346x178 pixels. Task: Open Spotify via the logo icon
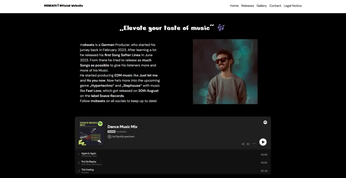tap(265, 122)
